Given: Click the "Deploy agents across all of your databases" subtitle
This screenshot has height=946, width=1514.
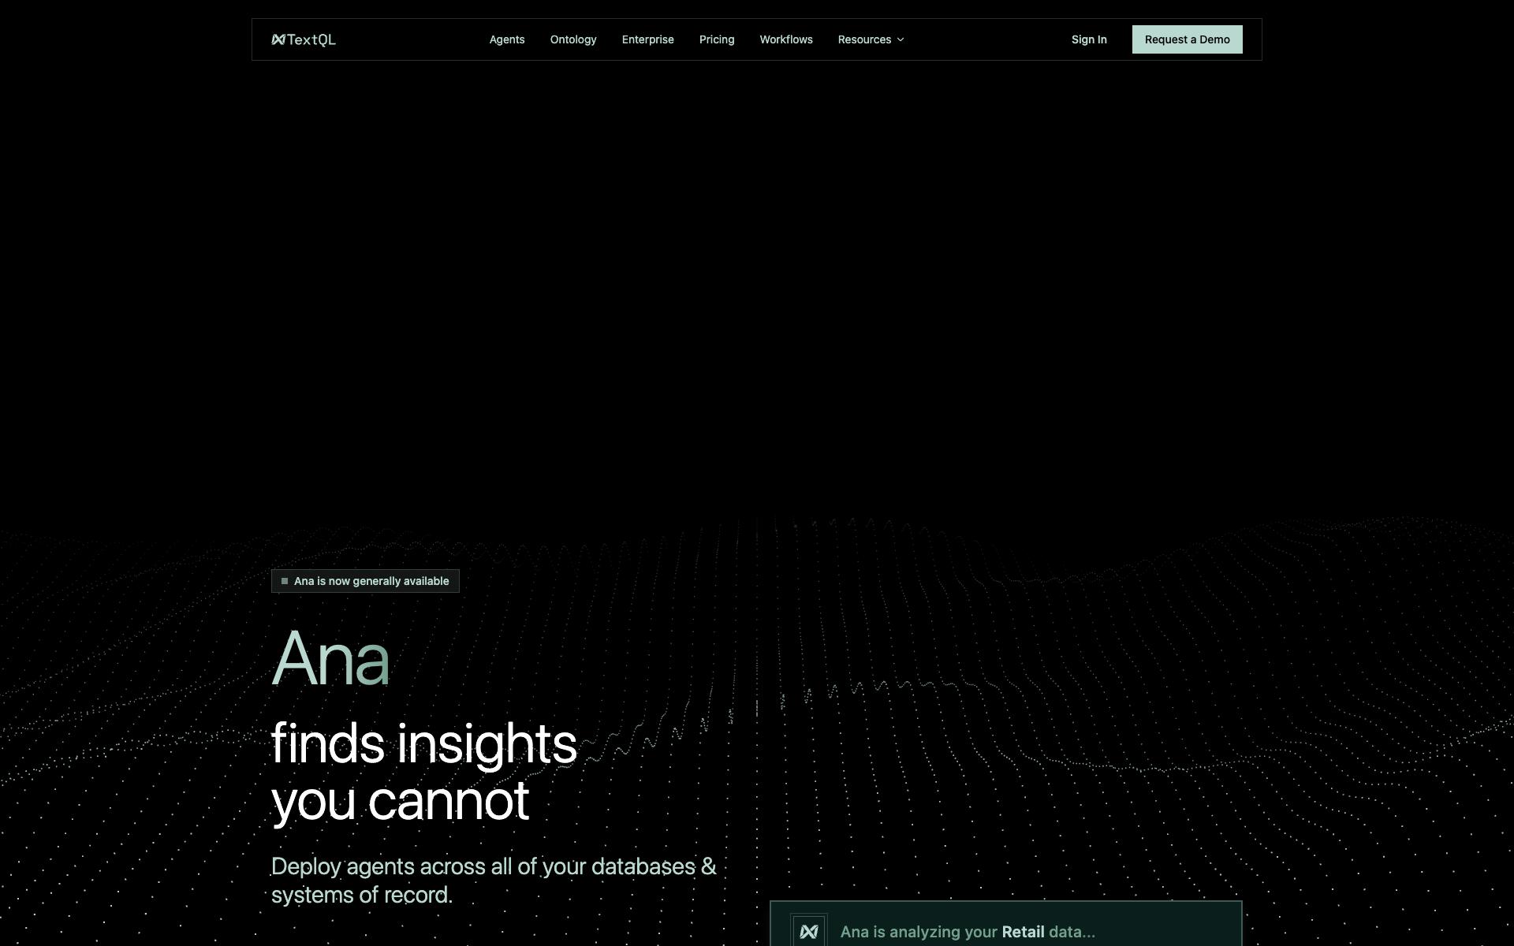Looking at the screenshot, I should point(494,881).
